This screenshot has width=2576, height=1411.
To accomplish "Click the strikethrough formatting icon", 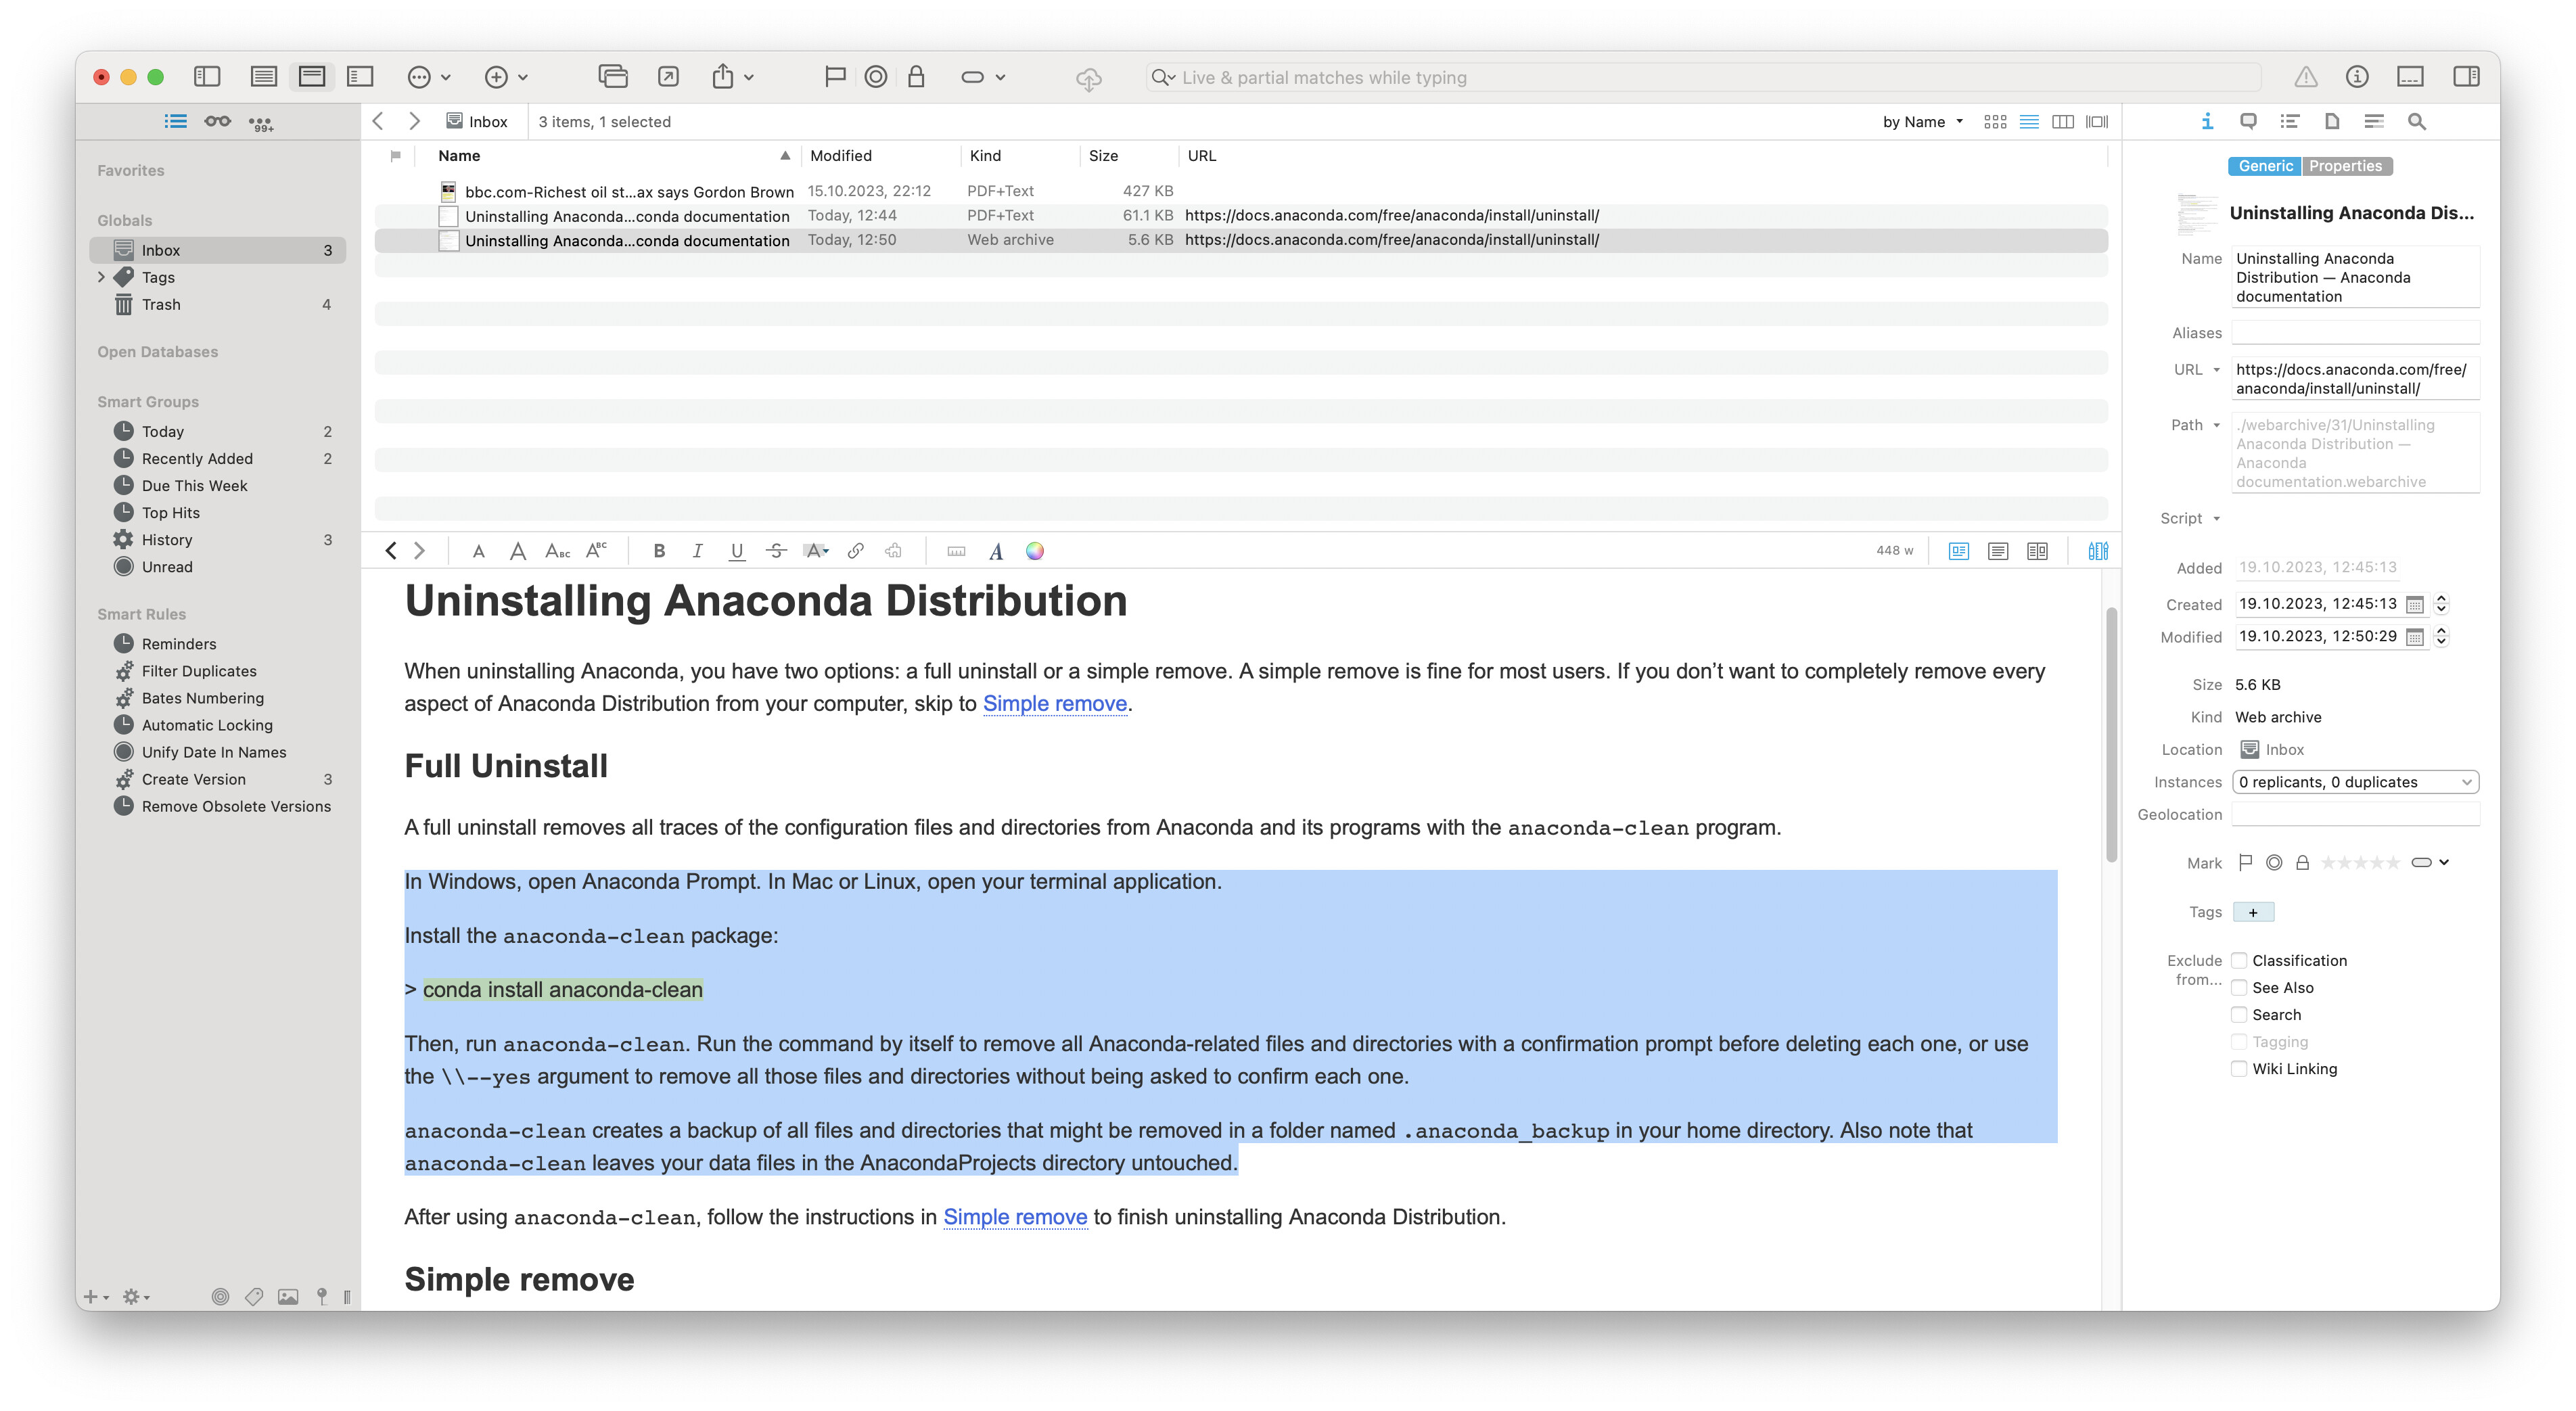I will click(776, 551).
